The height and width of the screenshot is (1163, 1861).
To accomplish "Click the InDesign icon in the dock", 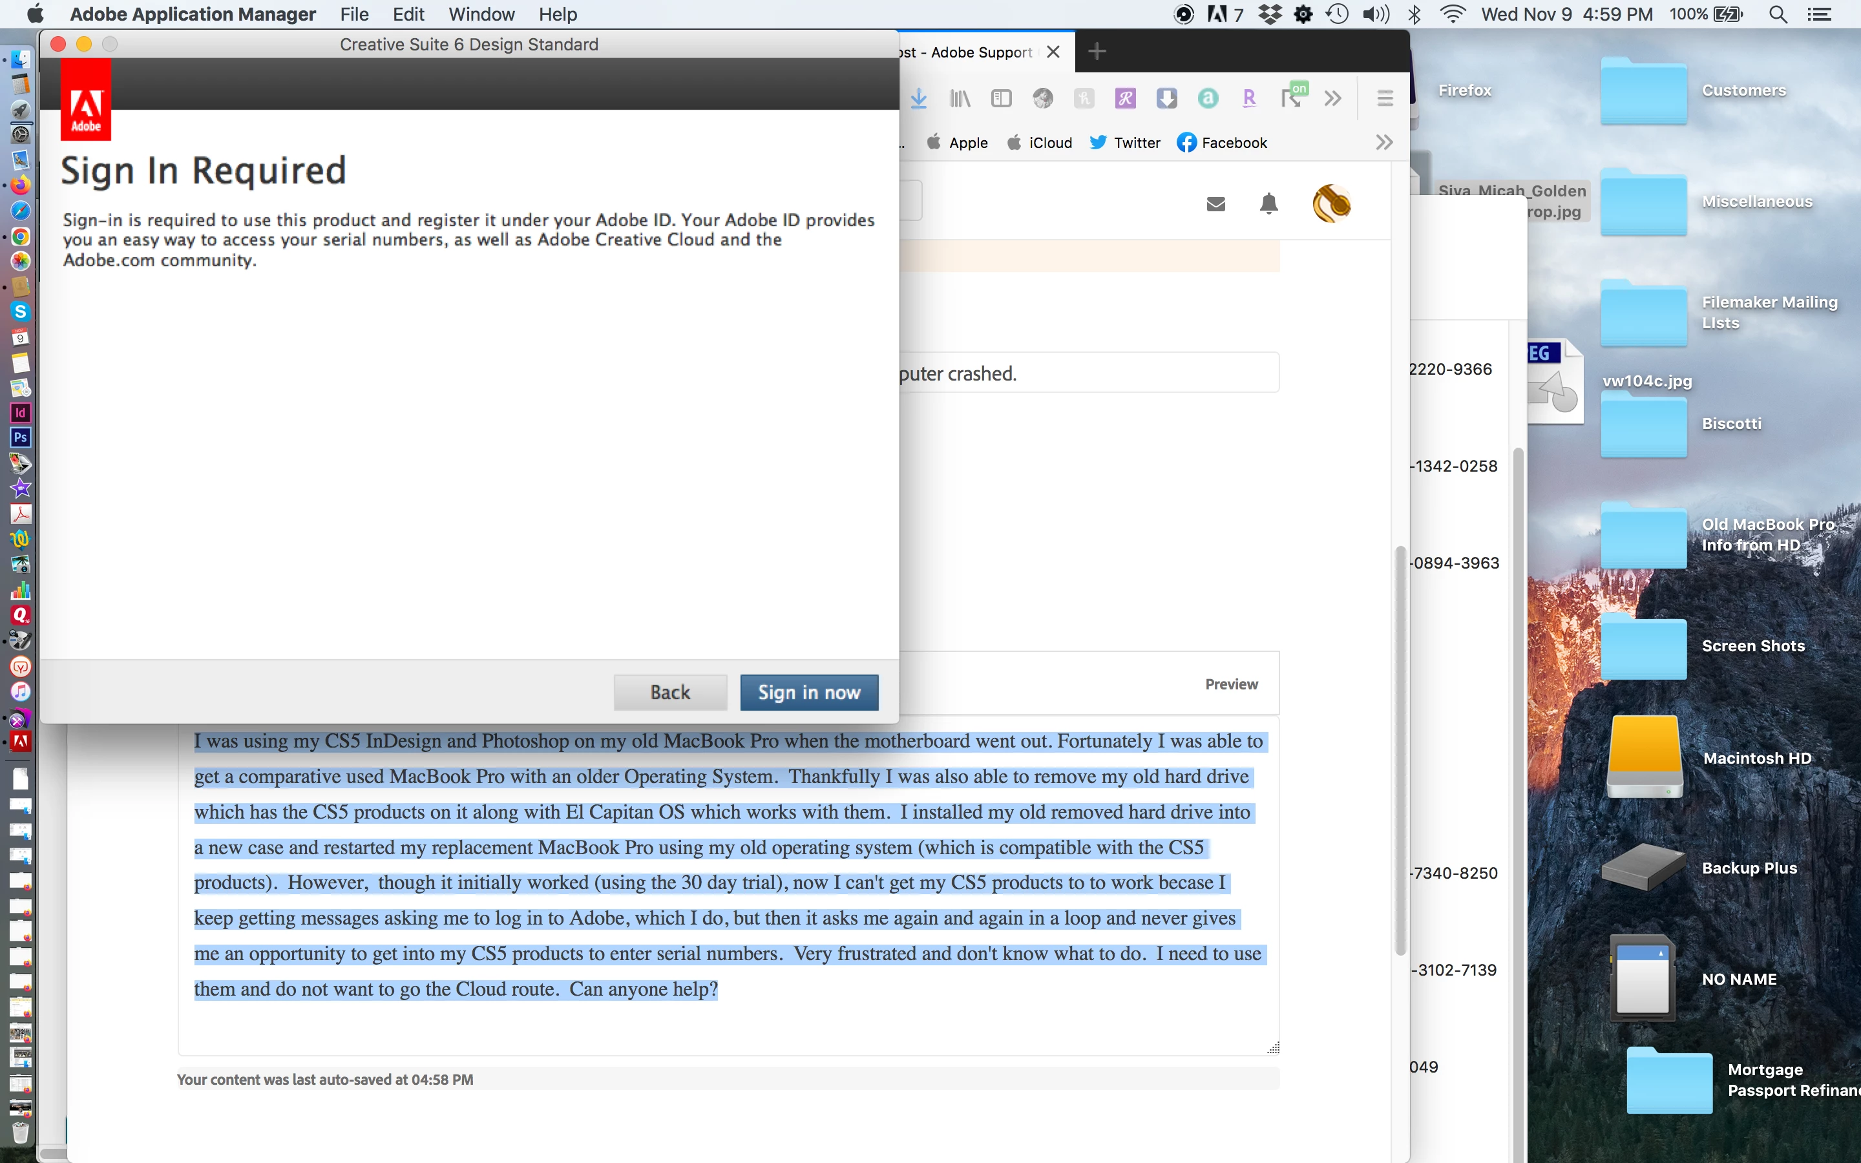I will 20,413.
